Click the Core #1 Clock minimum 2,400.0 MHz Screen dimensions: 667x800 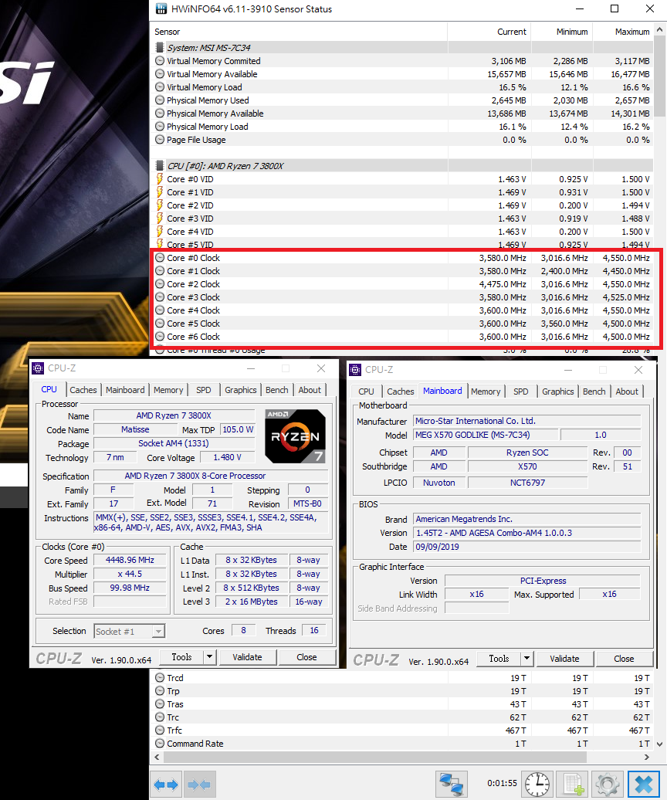(564, 271)
